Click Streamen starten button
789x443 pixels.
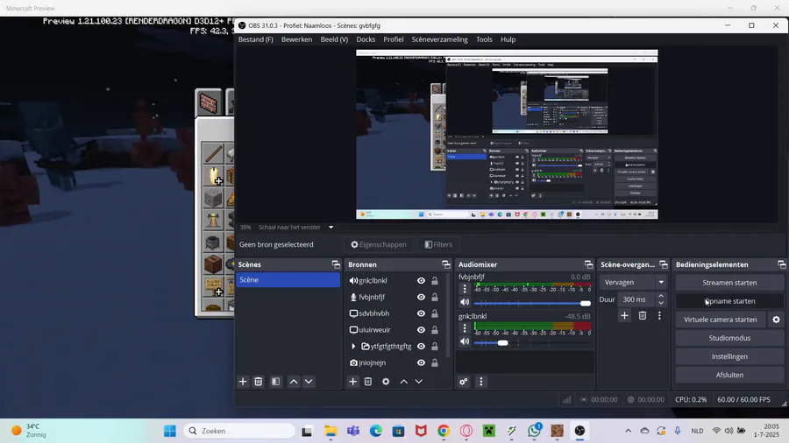[729, 283]
